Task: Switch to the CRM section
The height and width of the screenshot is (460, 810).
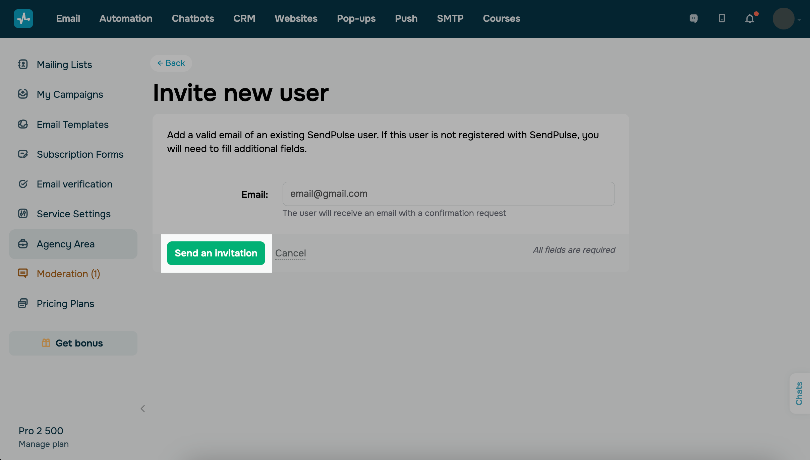Action: [x=244, y=18]
